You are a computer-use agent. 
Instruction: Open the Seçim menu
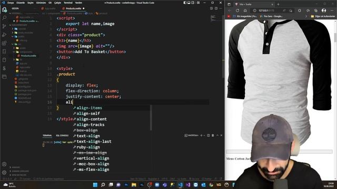[31, 3]
